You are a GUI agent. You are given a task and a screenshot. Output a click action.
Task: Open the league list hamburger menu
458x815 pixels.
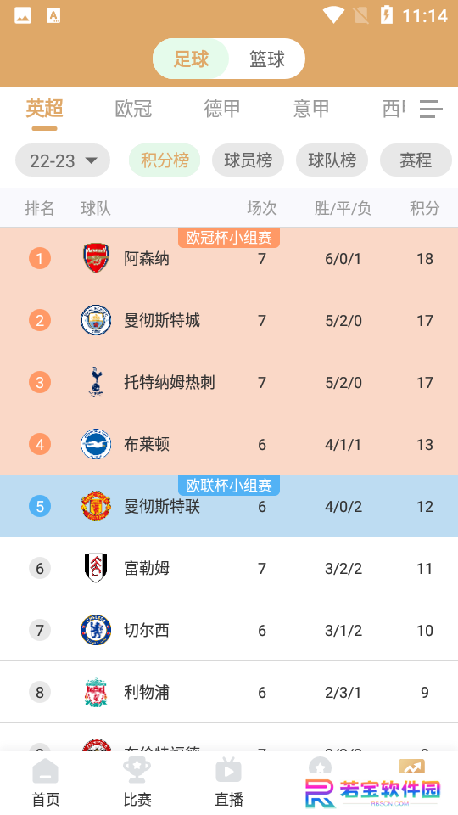pos(431,110)
